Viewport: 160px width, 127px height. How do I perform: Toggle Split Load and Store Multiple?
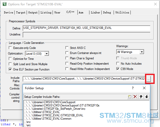[x=10, y=64]
